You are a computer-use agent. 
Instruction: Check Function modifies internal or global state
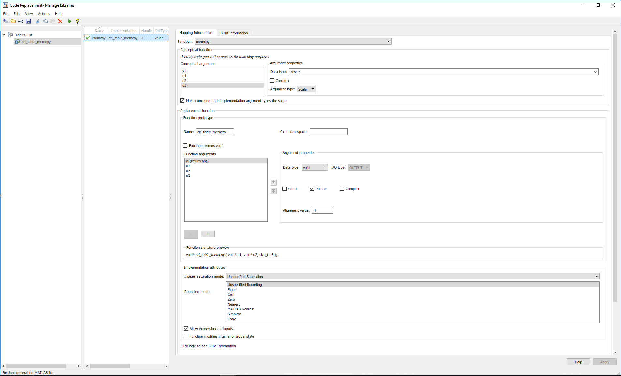click(186, 336)
